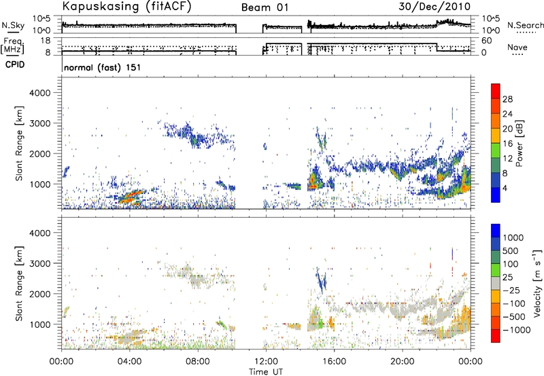Select the Beam 01 label
Image resolution: width=544 pixels, height=376 pixels.
265,7
